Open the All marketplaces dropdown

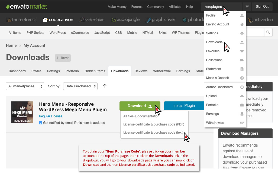[25, 86]
